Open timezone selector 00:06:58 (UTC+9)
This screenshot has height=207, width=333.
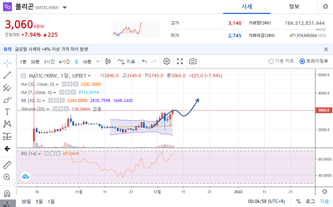click(x=266, y=201)
